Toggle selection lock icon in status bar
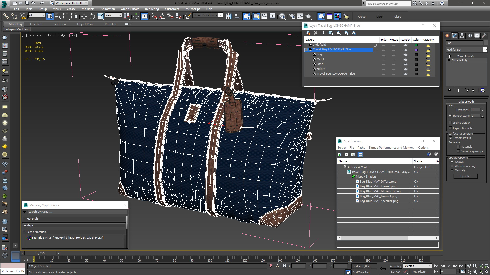 277,266
